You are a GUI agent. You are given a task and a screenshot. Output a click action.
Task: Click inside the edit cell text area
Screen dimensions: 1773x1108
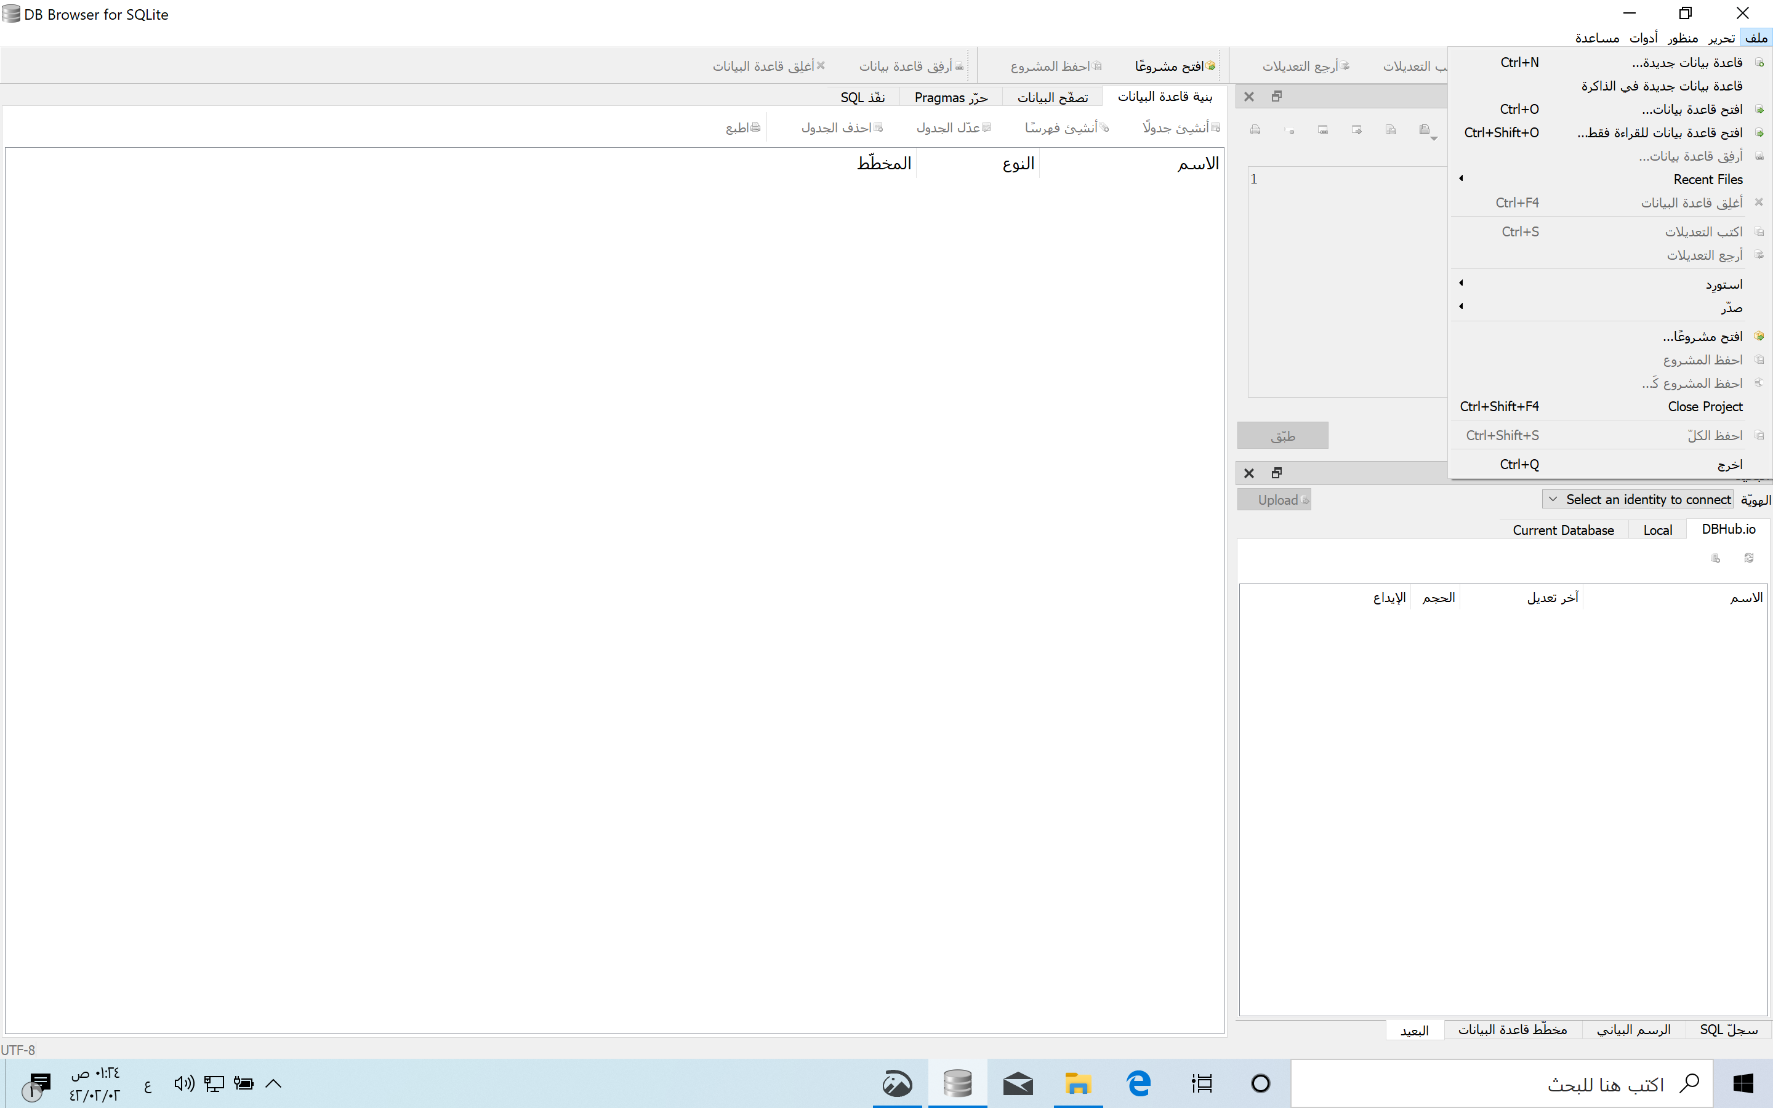(x=1348, y=282)
